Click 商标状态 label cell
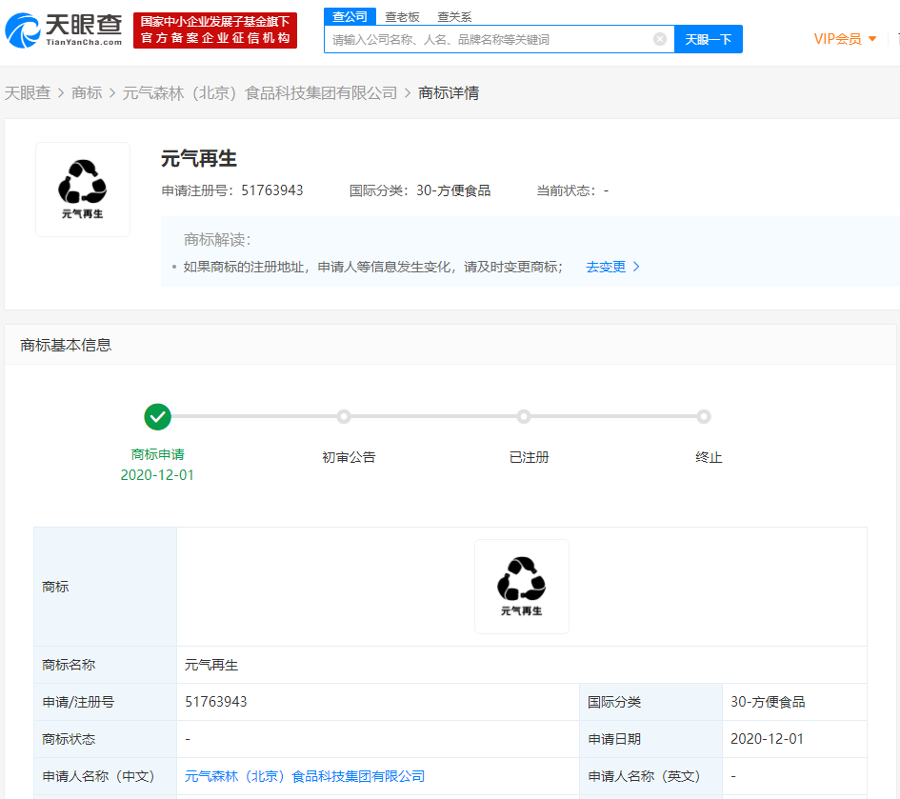 [105, 739]
